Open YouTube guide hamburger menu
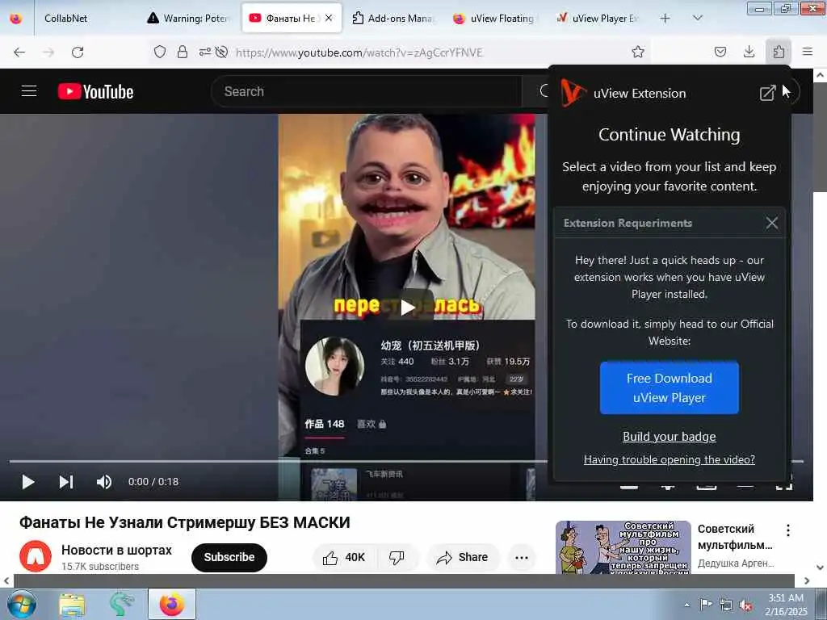Image resolution: width=827 pixels, height=620 pixels. point(29,91)
